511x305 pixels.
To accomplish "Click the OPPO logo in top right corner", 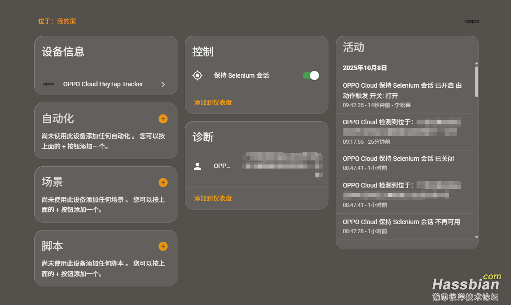I will [x=472, y=21].
